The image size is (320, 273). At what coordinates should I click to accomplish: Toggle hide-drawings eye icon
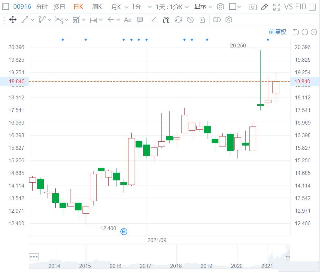(190, 20)
